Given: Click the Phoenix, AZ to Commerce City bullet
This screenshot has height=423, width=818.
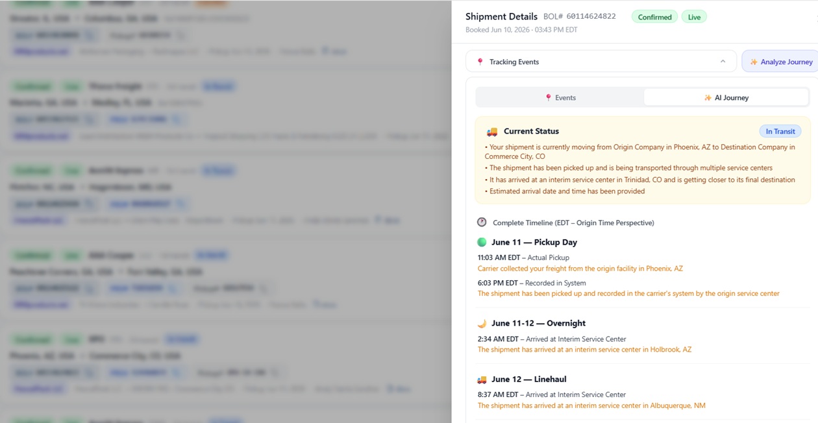Looking at the screenshot, I should (x=639, y=152).
